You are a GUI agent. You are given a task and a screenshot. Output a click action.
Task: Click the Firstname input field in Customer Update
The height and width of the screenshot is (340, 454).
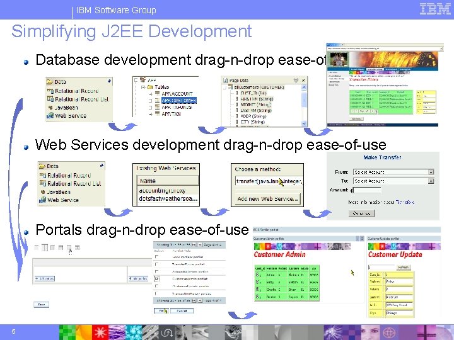point(399,281)
